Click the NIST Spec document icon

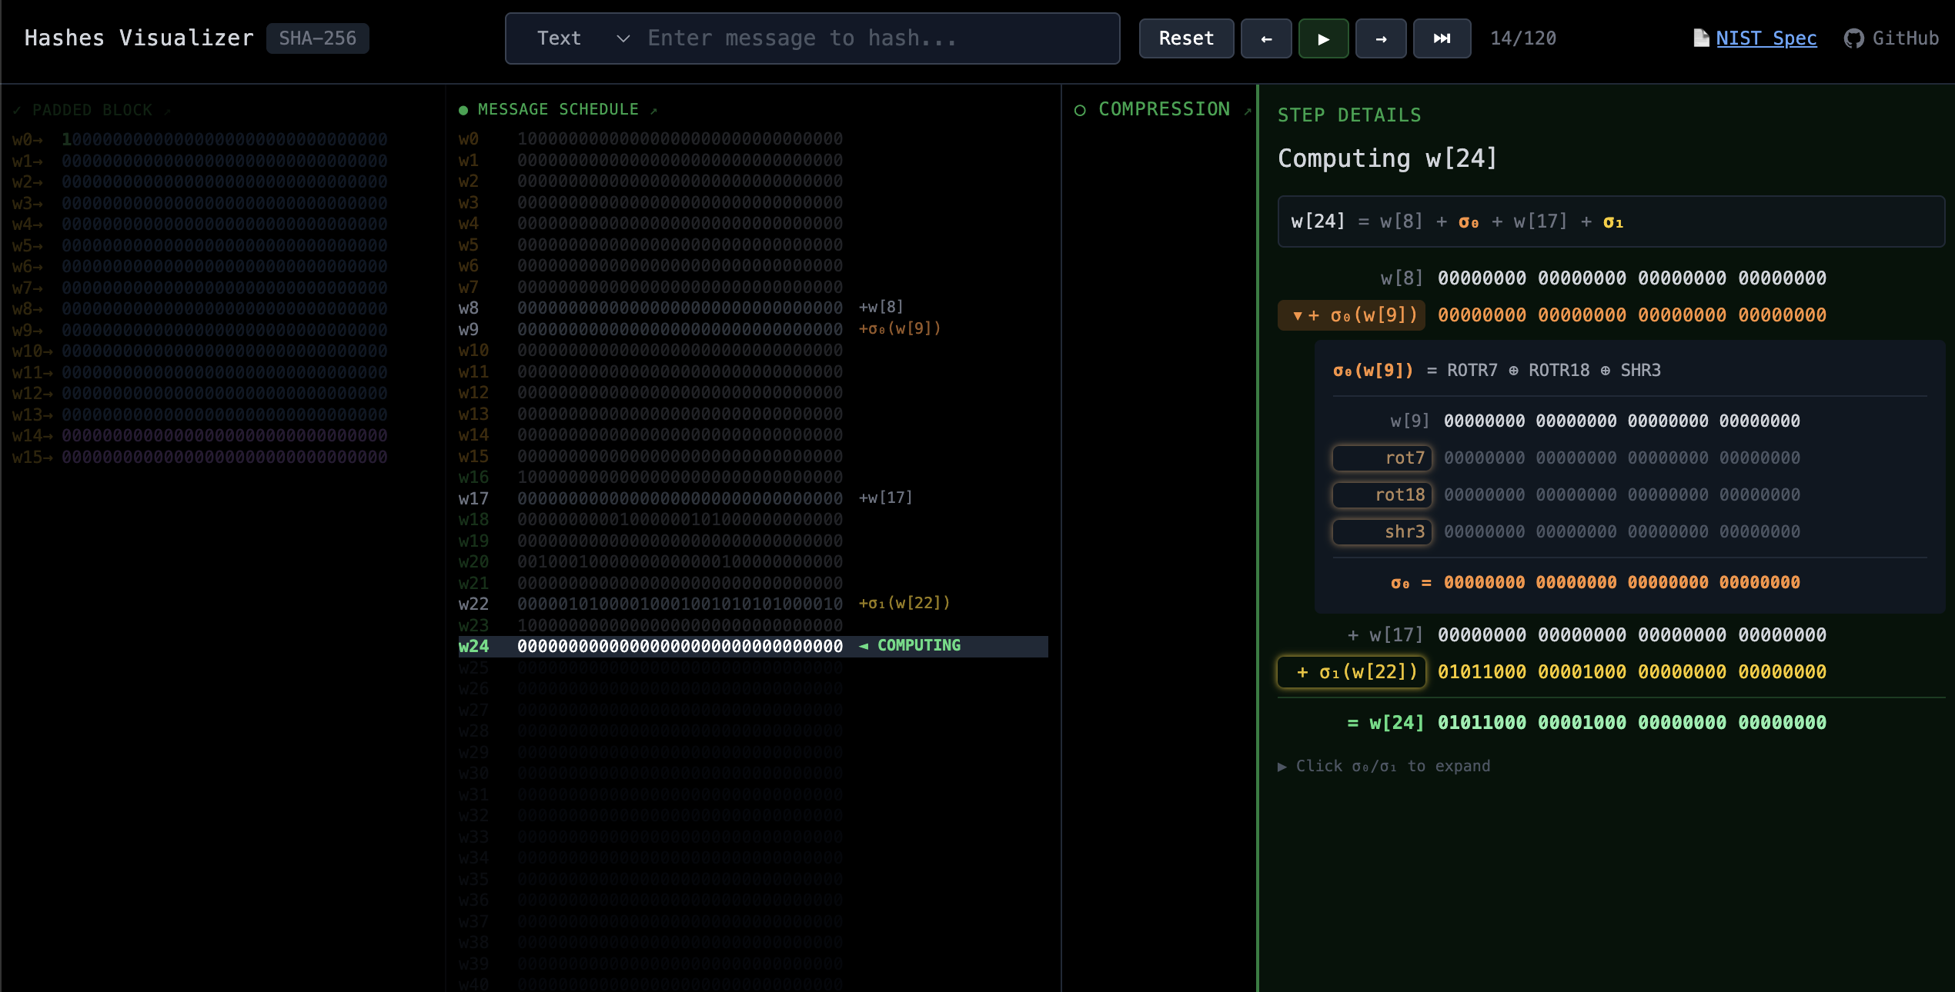point(1701,38)
